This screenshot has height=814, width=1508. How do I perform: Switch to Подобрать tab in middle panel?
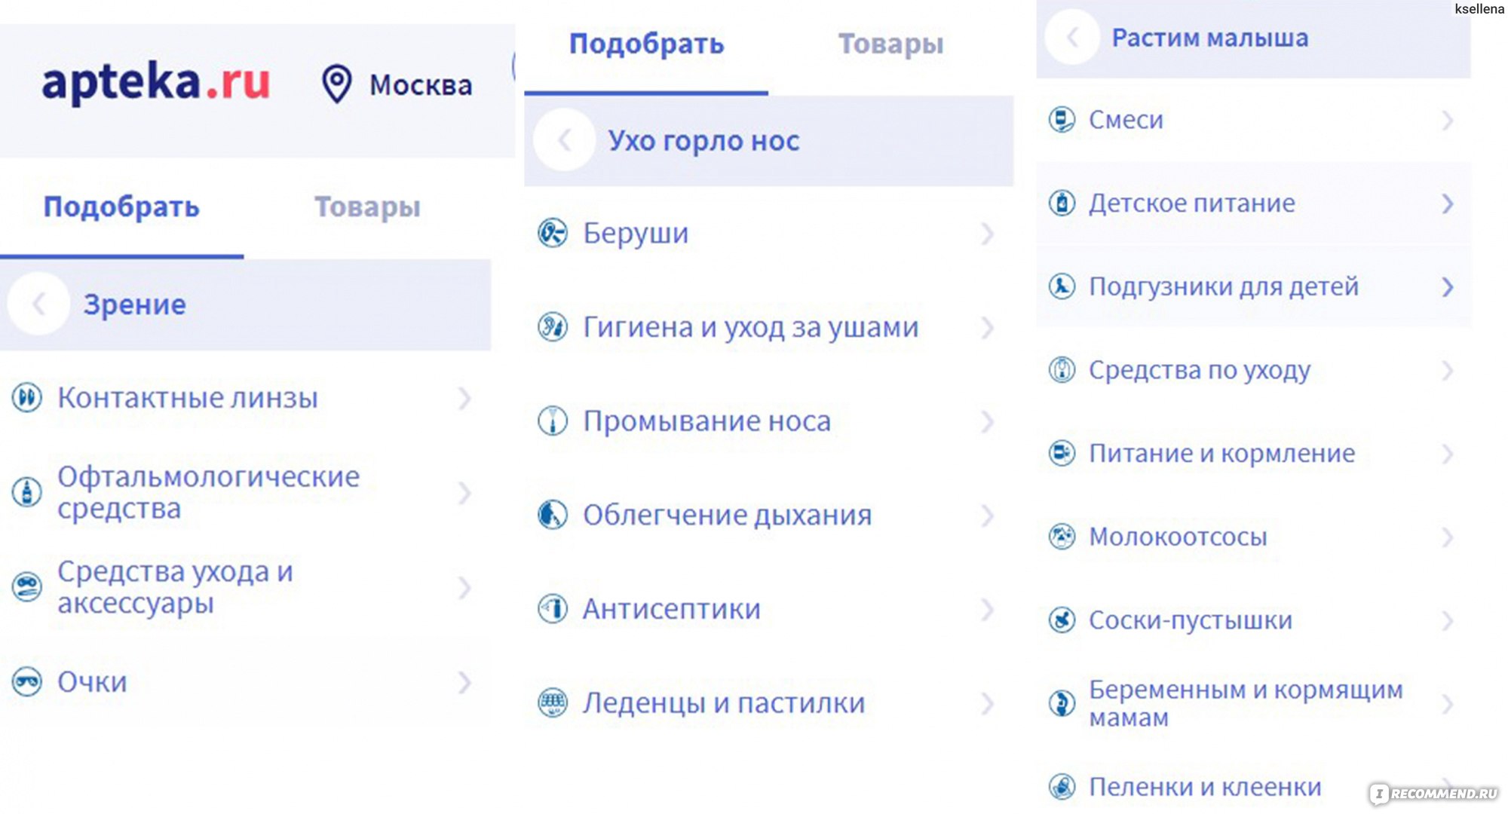646,44
